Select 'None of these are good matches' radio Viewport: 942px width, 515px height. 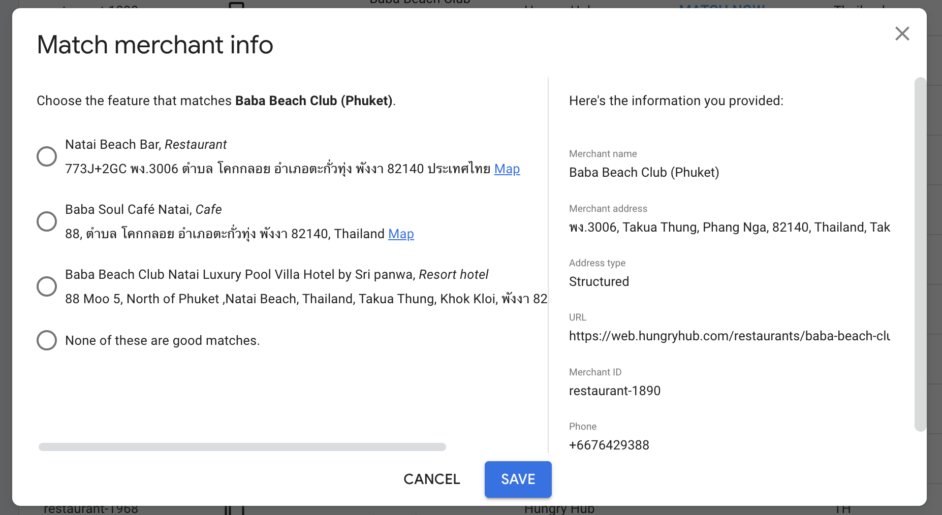[x=47, y=340]
